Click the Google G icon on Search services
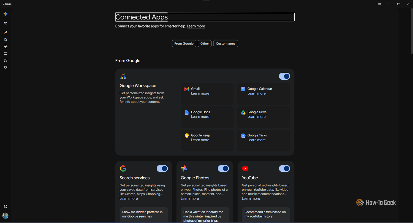 (123, 168)
